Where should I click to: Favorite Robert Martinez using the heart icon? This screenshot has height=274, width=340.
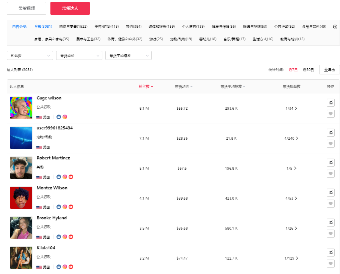[331, 173]
